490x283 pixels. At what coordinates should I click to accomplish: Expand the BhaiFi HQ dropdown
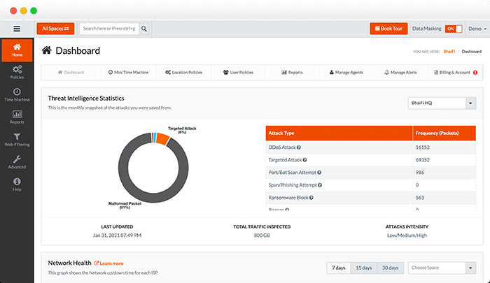coord(441,103)
